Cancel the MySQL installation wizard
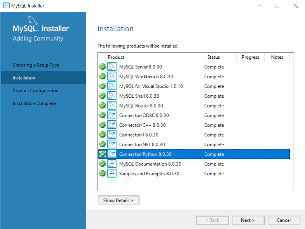 click(284, 220)
